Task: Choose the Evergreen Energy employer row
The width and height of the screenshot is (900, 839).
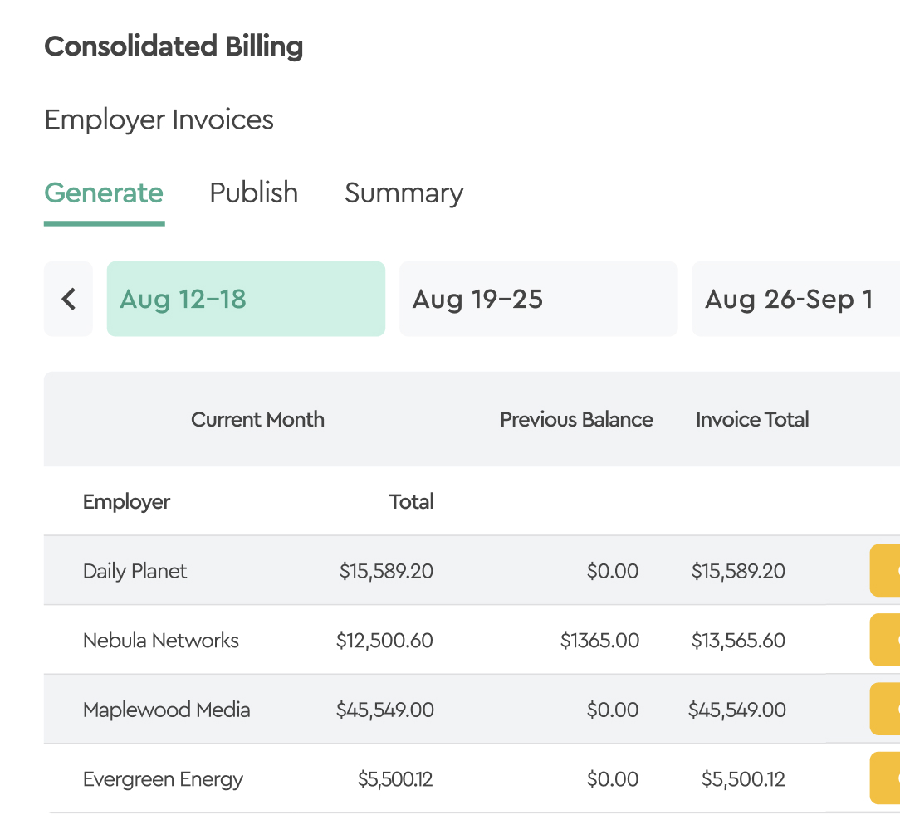Action: (x=163, y=779)
